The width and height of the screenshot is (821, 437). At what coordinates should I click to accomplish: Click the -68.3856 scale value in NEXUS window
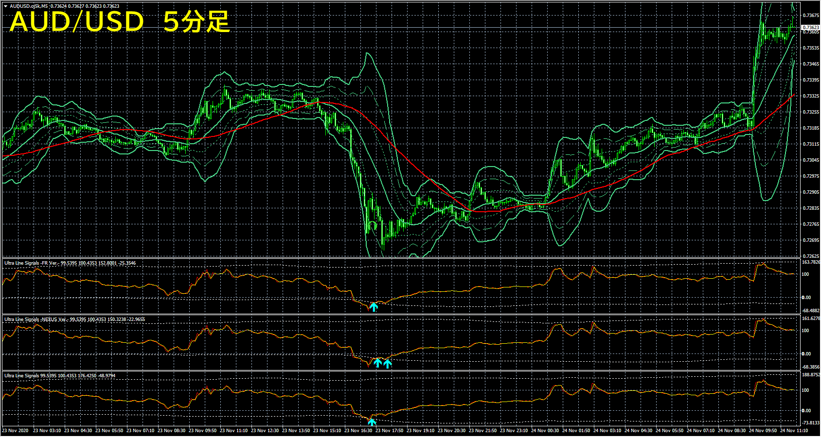tap(811, 367)
